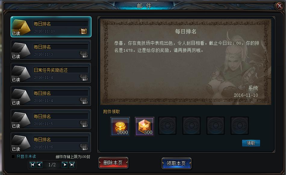Click the first empty attachment slot

pos(167,126)
